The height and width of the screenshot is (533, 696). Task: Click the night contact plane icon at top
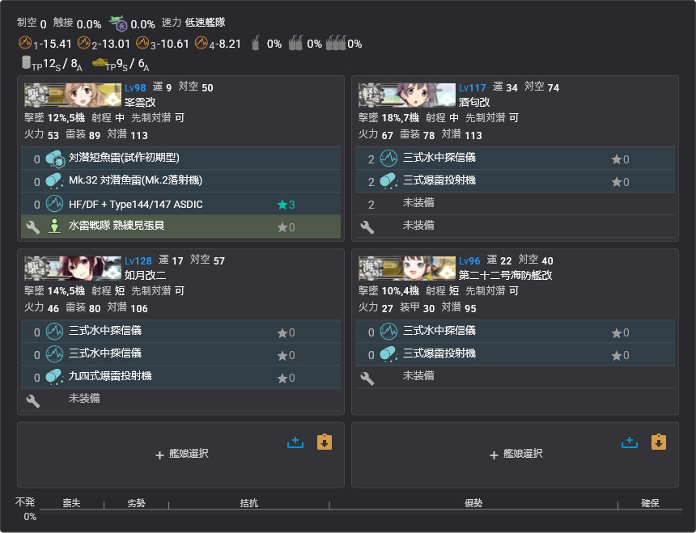[118, 23]
